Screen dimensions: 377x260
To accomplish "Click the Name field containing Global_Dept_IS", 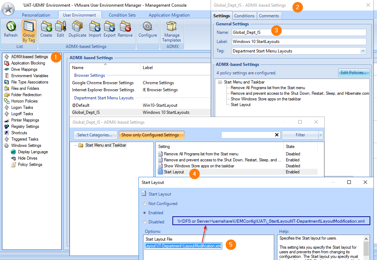I will pyautogui.click(x=299, y=32).
